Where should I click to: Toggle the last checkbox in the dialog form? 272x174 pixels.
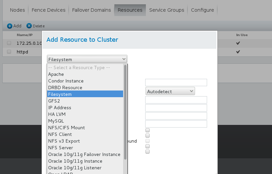[x=148, y=152]
